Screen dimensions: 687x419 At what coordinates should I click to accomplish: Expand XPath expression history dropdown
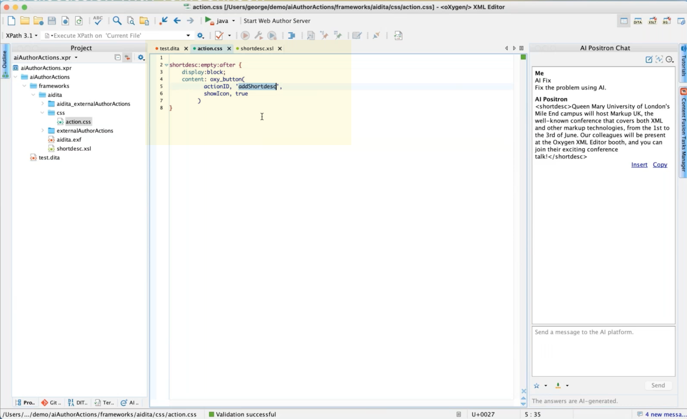[x=188, y=36]
